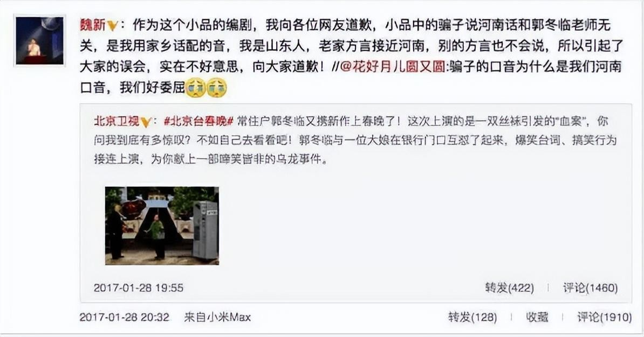Click the first crying emoji
644x337 pixels.
coord(195,87)
